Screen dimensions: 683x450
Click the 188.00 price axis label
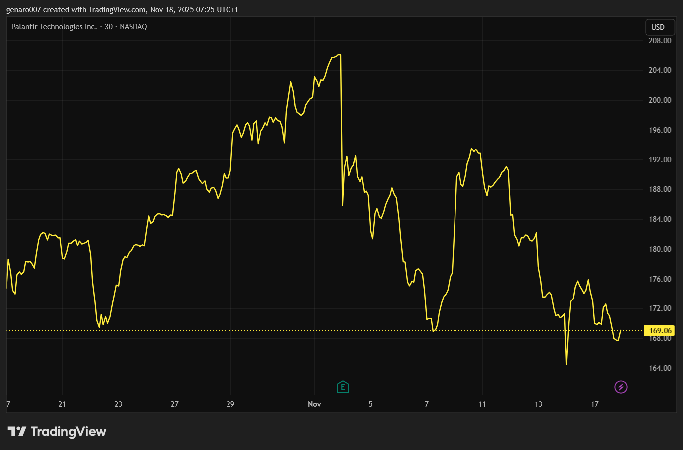pyautogui.click(x=660, y=189)
